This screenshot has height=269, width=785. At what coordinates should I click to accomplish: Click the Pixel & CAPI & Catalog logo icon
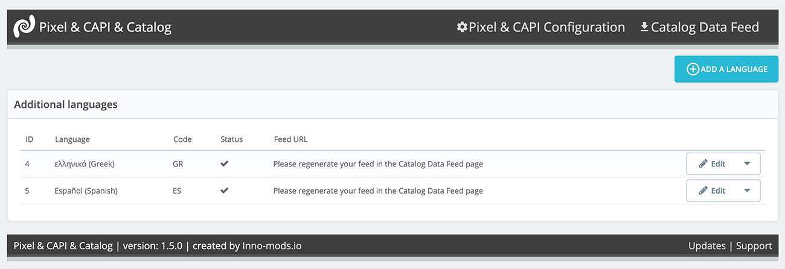[24, 27]
